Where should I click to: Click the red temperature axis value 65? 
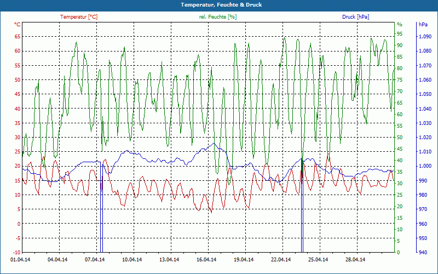18,36
